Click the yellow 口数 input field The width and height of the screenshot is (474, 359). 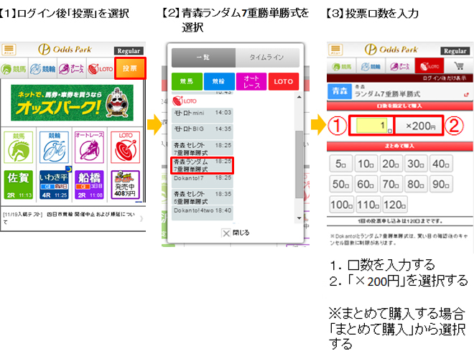pos(372,126)
